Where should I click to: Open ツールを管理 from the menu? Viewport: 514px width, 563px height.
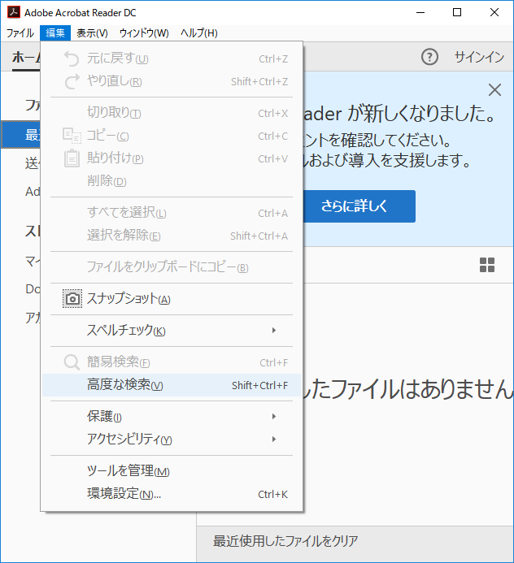[x=172, y=470]
